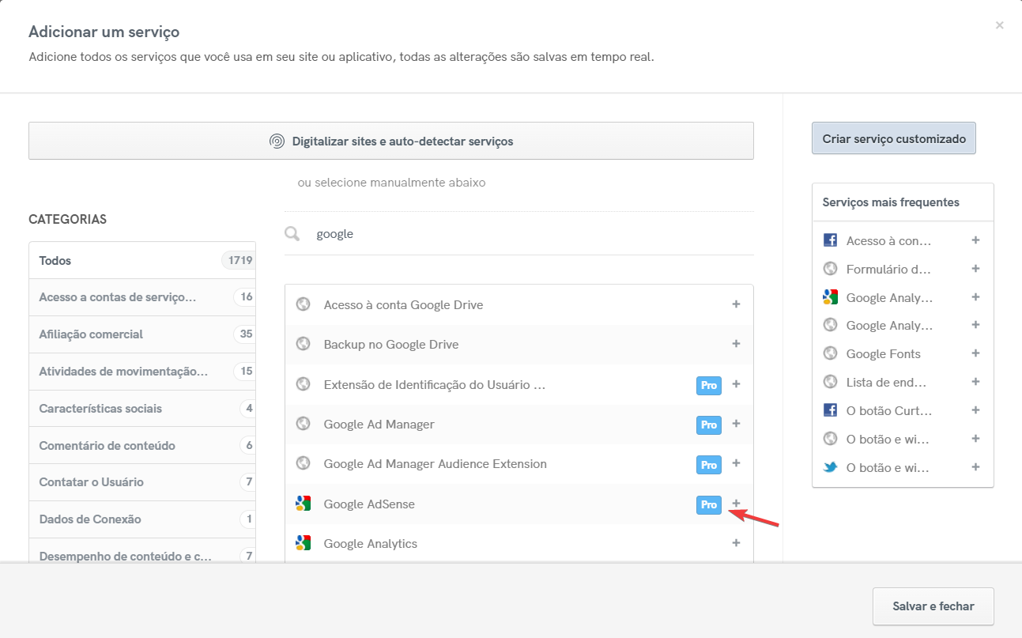Viewport: 1022px width, 638px height.
Task: Click globe icon beside Backup no Google Drive
Action: coord(304,344)
